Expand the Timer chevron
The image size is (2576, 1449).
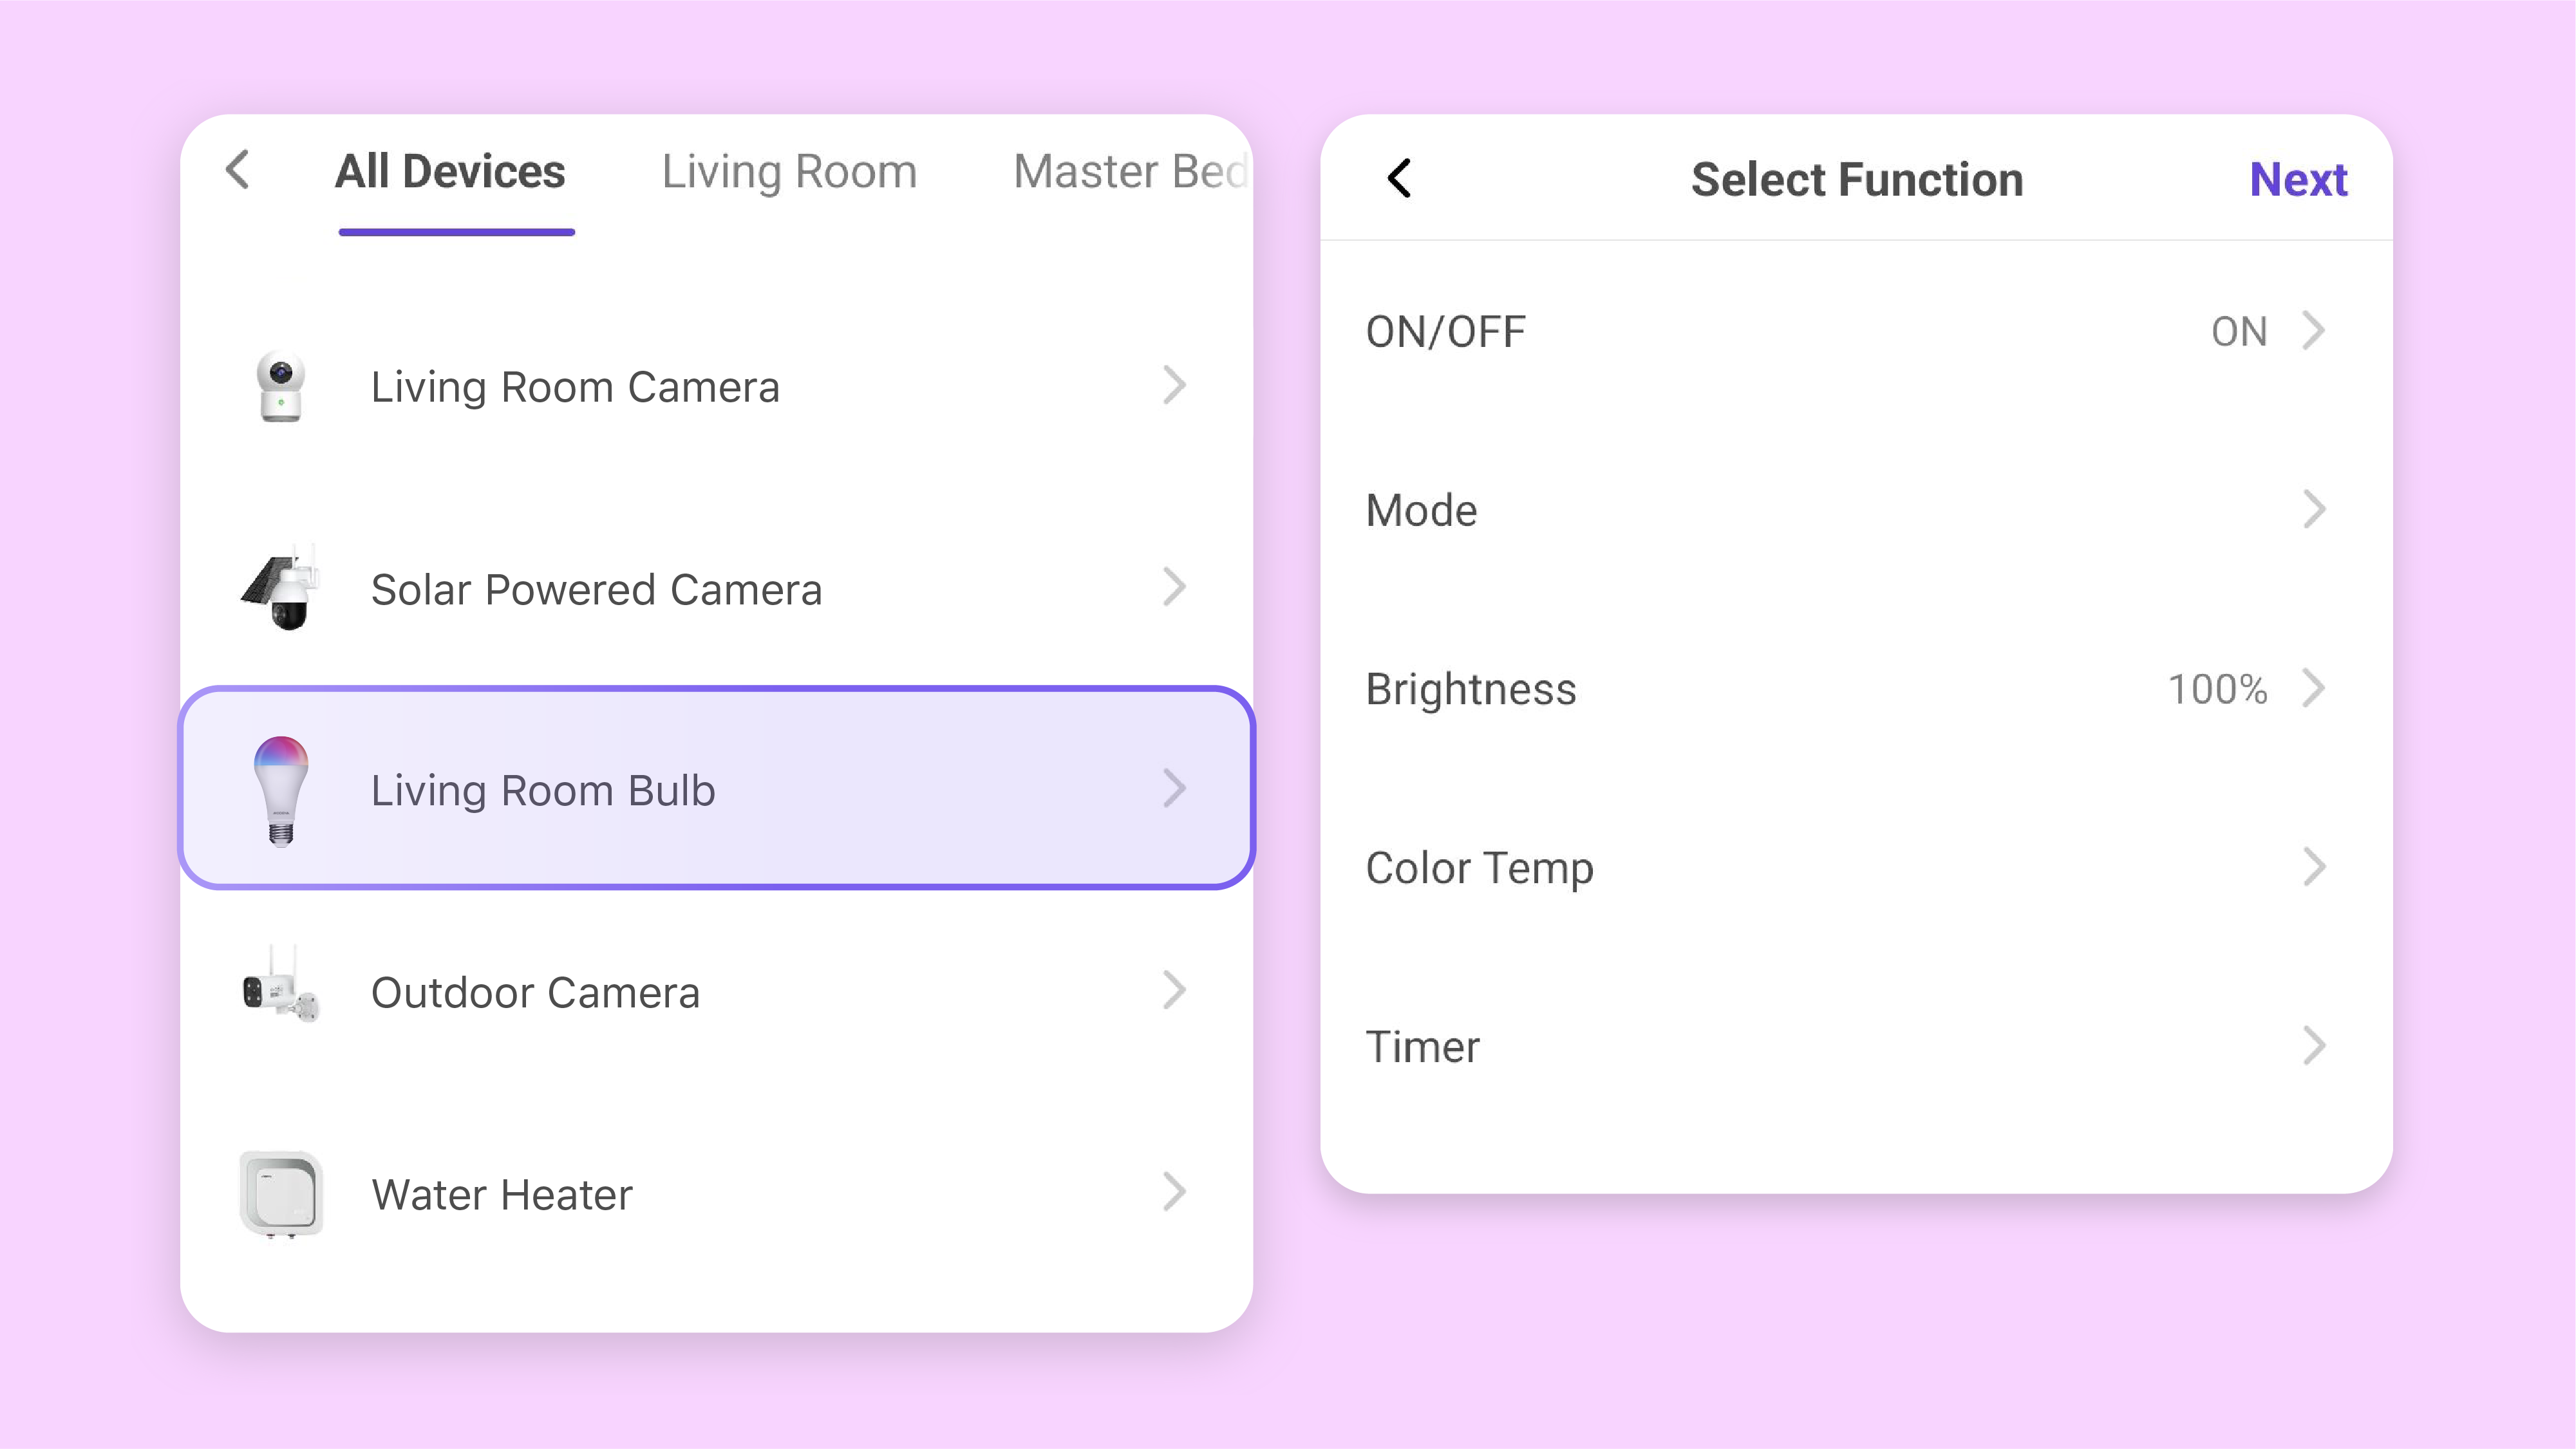pyautogui.click(x=2314, y=1046)
